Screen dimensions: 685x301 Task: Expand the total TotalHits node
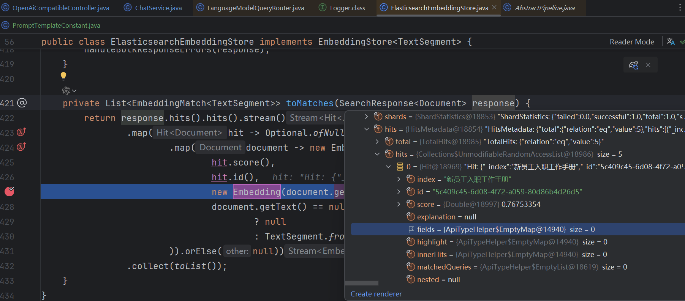(x=377, y=142)
